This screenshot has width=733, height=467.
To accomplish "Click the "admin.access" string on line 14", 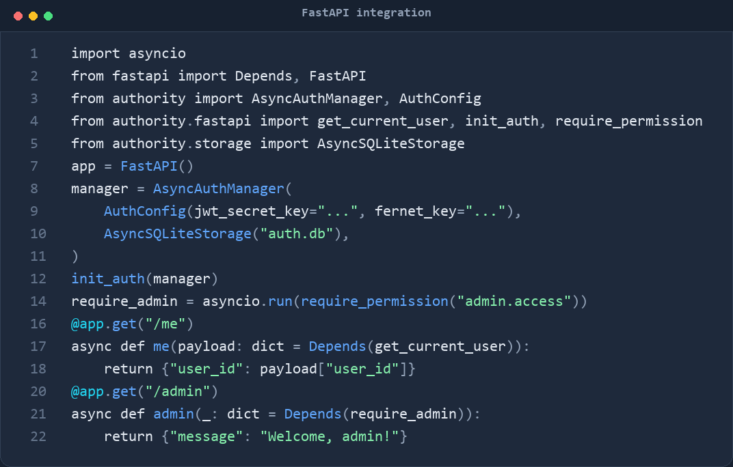I will (x=514, y=301).
